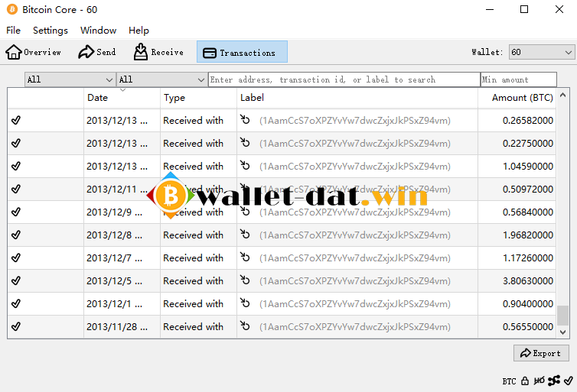Open the Wallet selector dropdown
The width and height of the screenshot is (577, 392).
coord(542,52)
